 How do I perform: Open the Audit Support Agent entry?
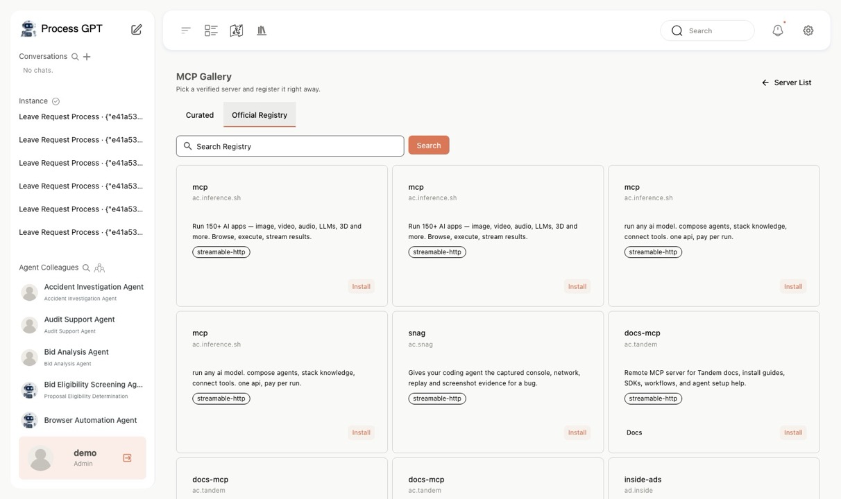pos(82,325)
